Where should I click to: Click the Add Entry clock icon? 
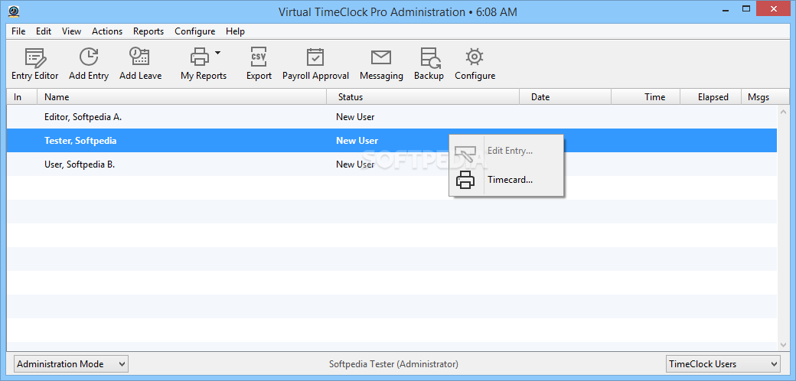(89, 57)
